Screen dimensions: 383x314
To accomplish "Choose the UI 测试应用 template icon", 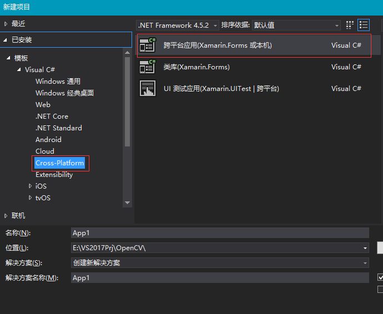I will [x=147, y=89].
